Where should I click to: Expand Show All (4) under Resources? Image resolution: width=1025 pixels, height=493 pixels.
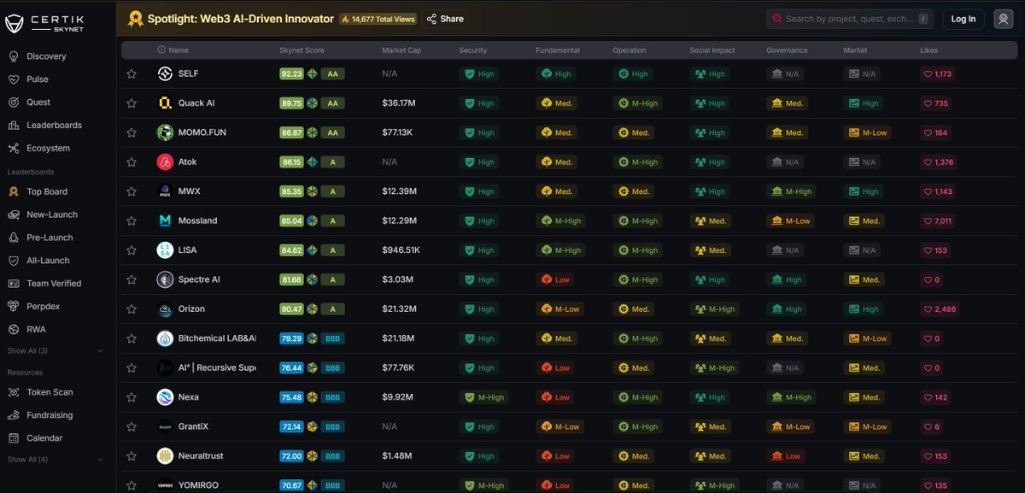click(x=56, y=460)
